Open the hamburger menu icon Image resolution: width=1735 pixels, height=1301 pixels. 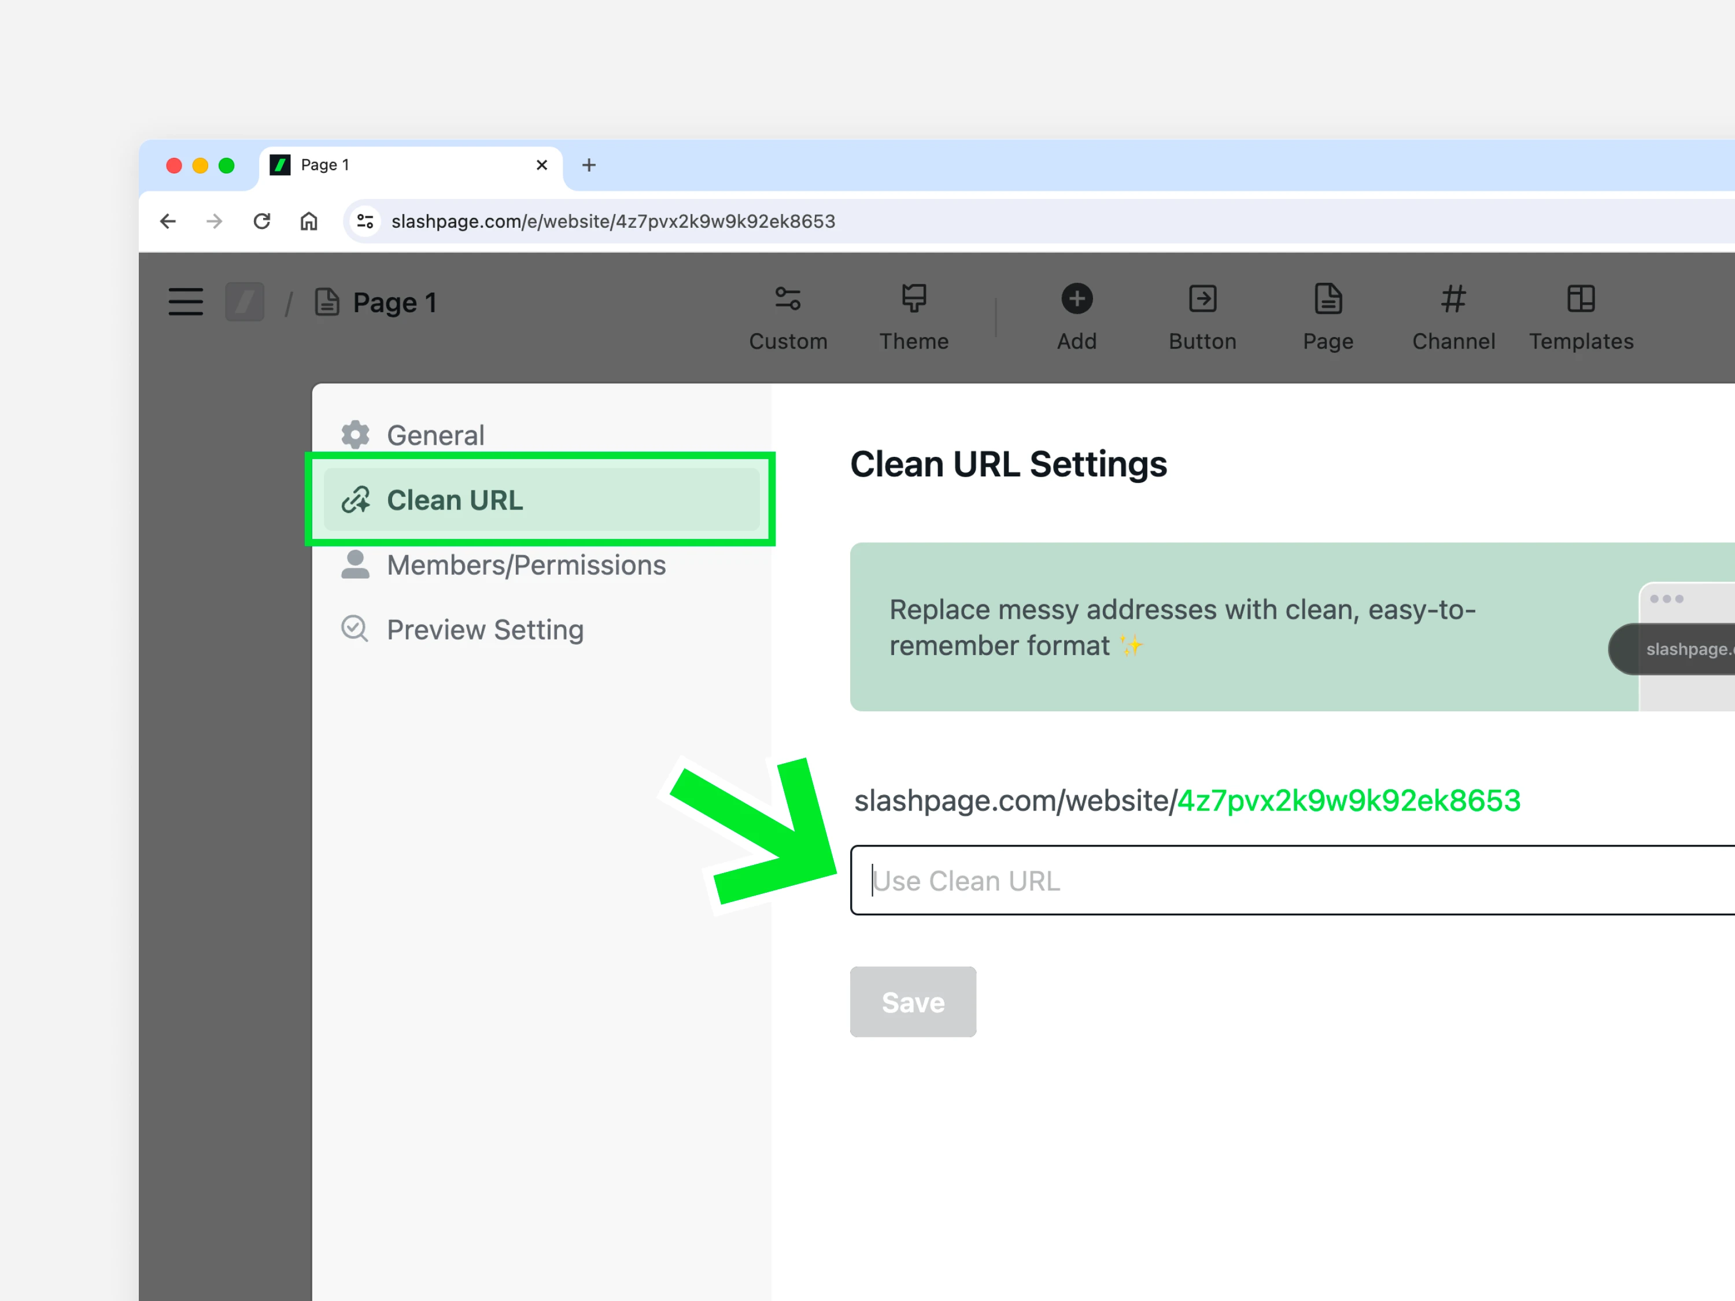tap(186, 302)
